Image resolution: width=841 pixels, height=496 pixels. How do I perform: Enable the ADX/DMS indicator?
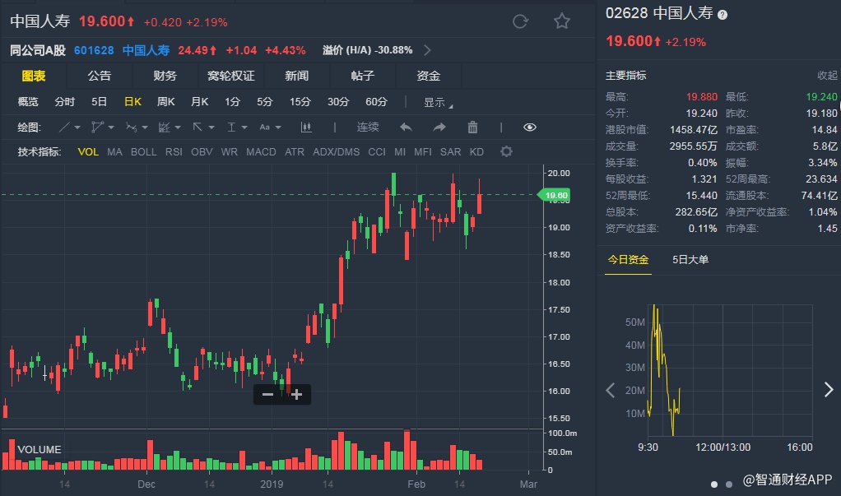pos(337,151)
